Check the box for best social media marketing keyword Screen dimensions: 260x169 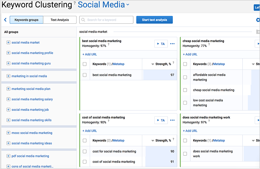point(85,75)
